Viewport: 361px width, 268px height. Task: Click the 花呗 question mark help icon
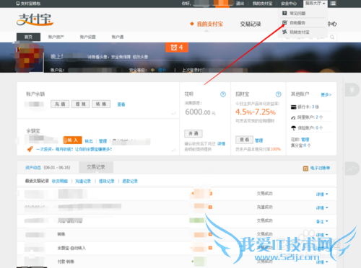pyautogui.click(x=223, y=94)
